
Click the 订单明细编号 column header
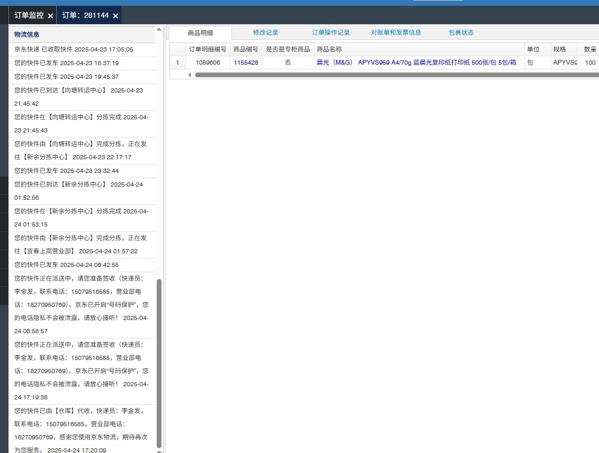(207, 49)
